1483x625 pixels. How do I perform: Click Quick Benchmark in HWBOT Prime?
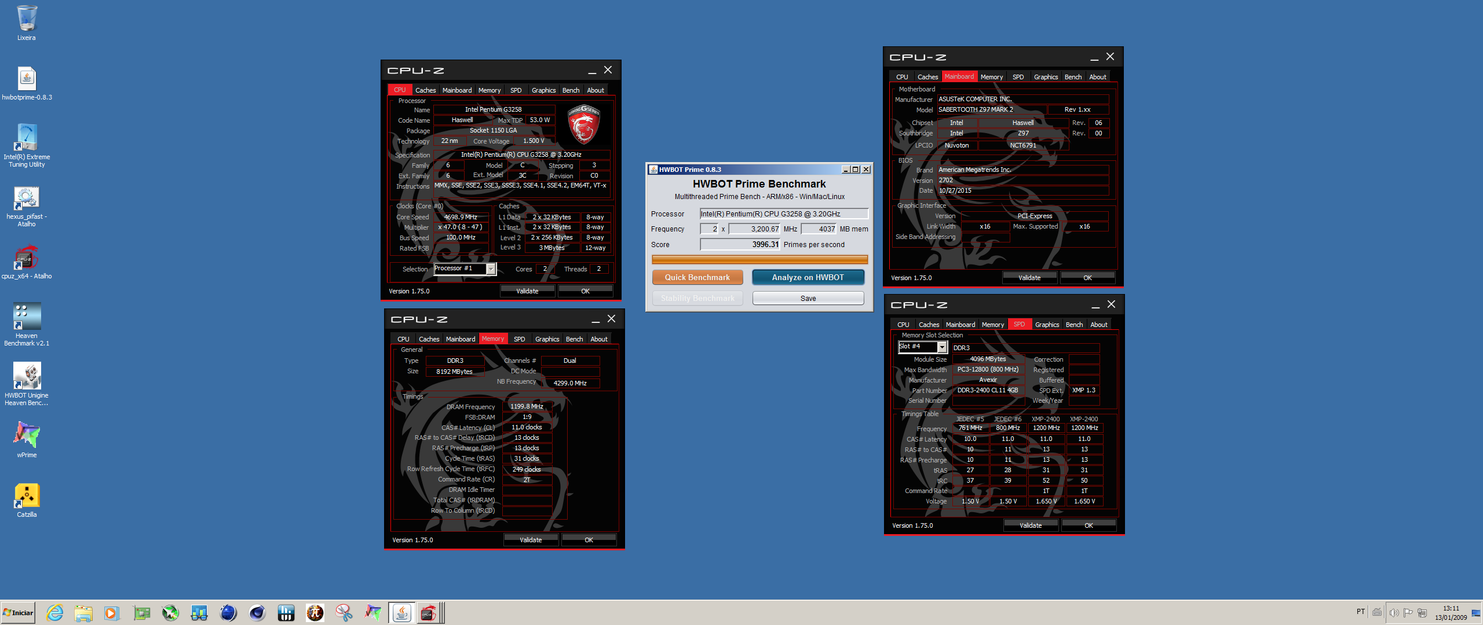697,277
